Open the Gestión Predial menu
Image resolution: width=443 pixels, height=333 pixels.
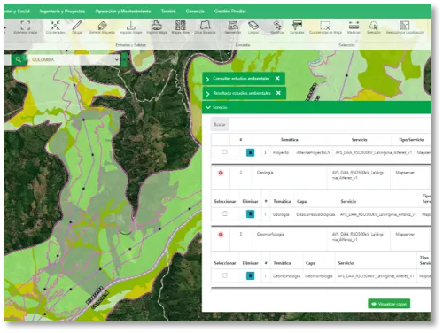tap(230, 12)
